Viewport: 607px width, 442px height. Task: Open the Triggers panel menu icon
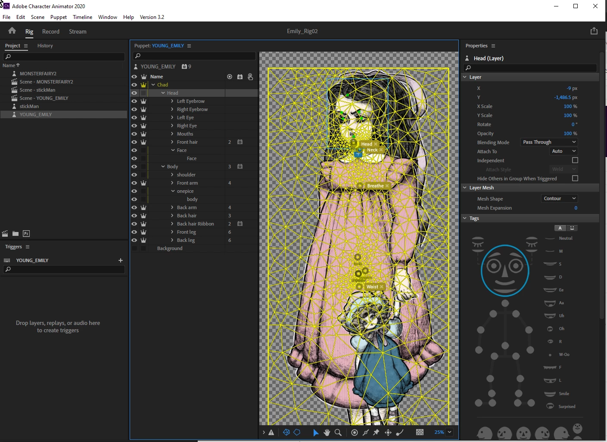pyautogui.click(x=28, y=247)
